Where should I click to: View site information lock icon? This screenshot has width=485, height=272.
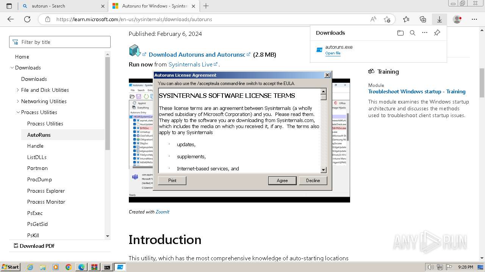pos(48,19)
